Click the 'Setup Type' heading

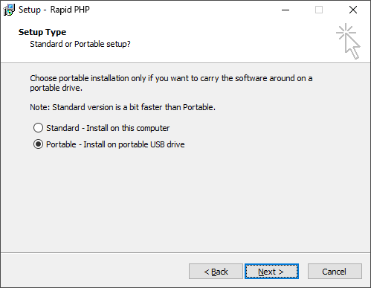point(42,32)
